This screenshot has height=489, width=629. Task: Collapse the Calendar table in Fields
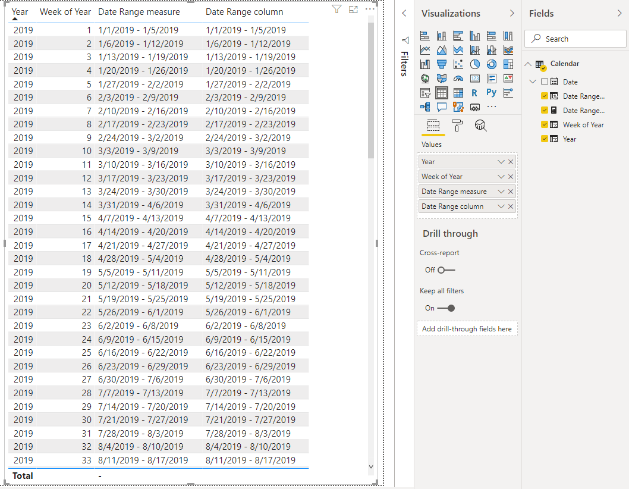point(529,64)
